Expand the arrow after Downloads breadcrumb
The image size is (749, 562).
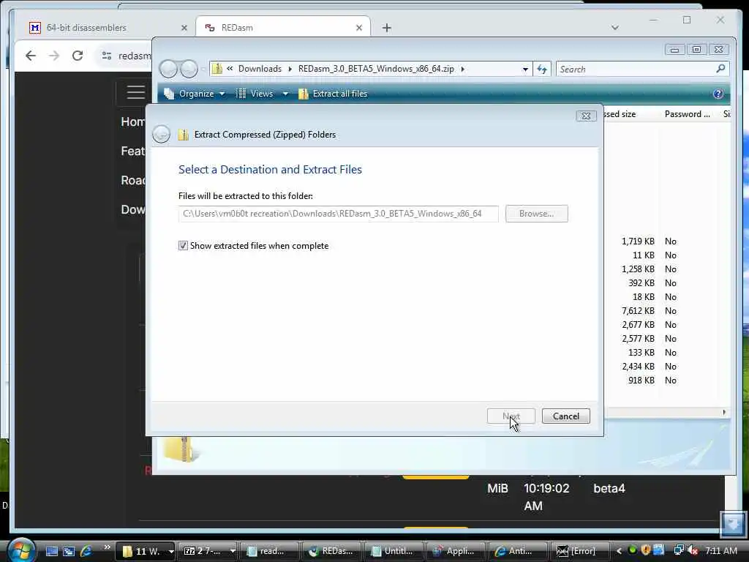point(290,69)
